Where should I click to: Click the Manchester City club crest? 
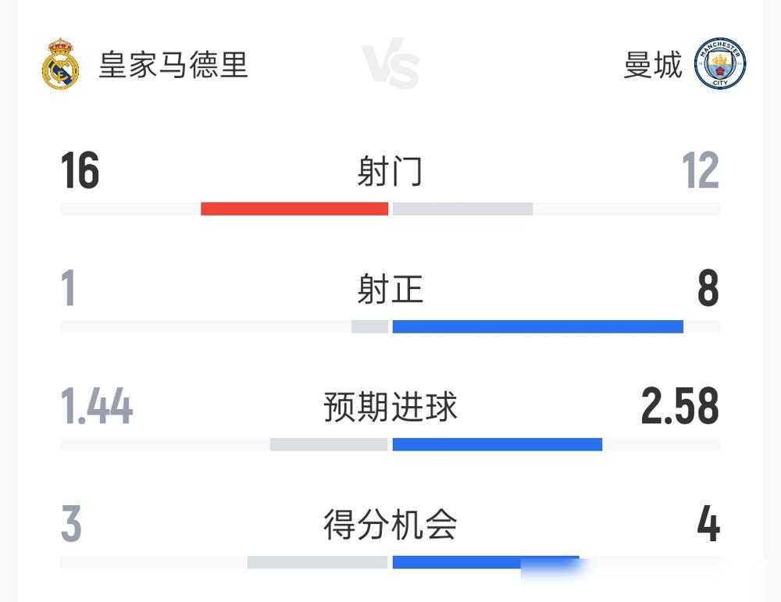[720, 64]
